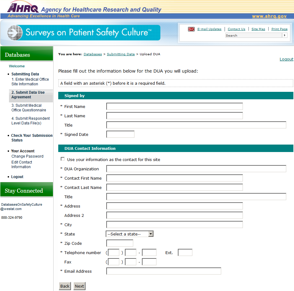Viewport: 294px width, 291px height.
Task: Click Logout in the sidebar menu
Action: (x=17, y=177)
